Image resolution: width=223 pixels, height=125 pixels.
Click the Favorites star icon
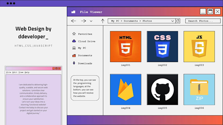pyautogui.click(x=74, y=34)
